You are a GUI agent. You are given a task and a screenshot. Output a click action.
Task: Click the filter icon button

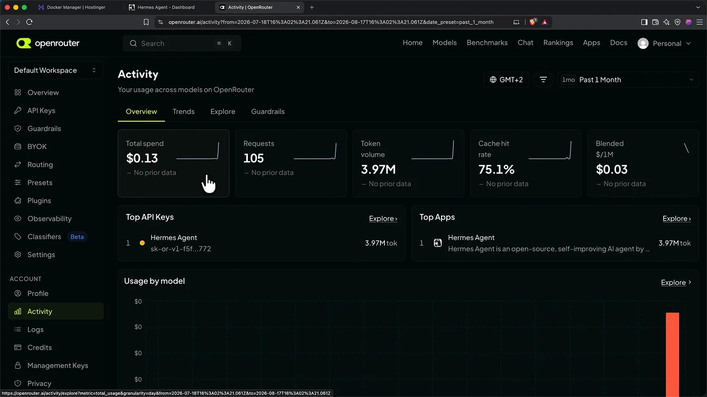point(544,80)
